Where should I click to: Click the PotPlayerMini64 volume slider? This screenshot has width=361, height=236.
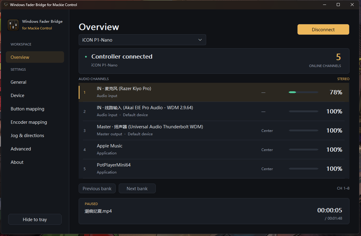click(303, 169)
